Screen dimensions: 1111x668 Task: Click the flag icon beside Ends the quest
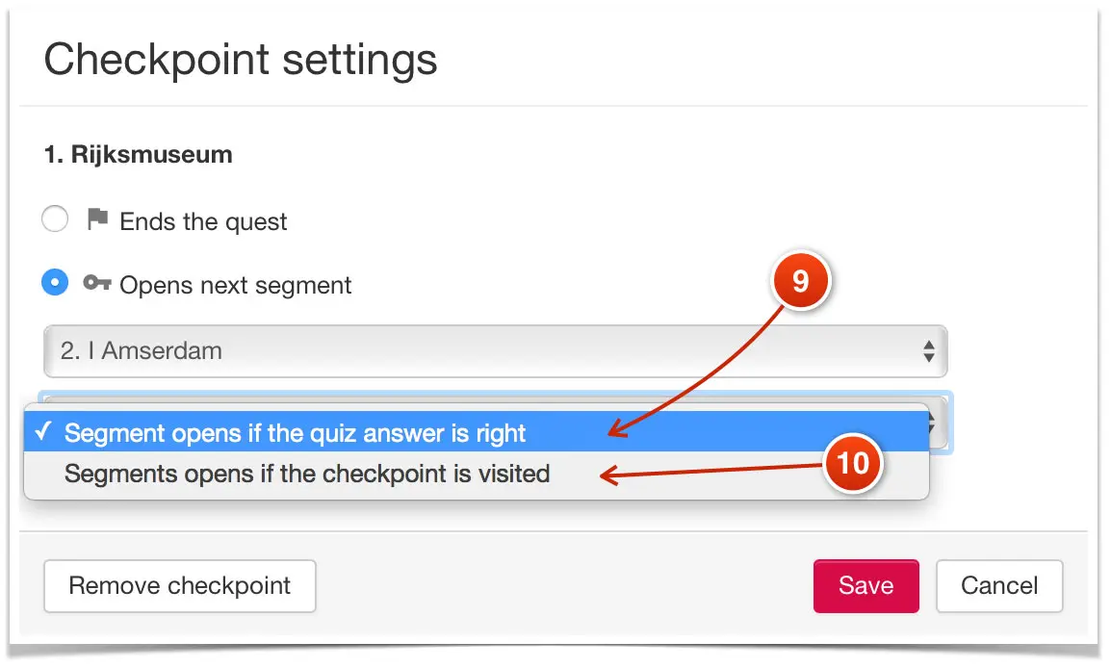click(x=97, y=220)
